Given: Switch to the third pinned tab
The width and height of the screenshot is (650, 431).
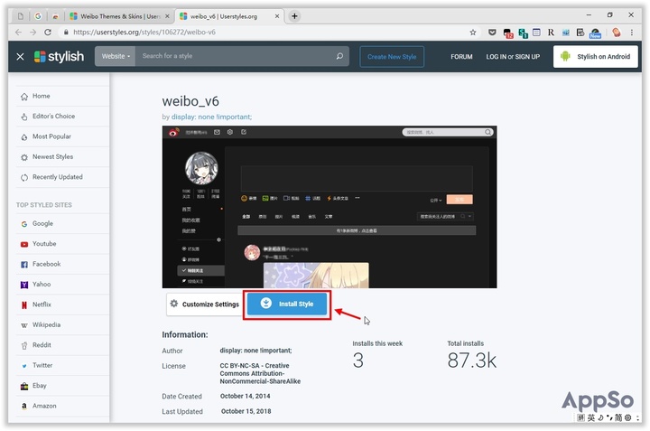Looking at the screenshot, I should (55, 16).
